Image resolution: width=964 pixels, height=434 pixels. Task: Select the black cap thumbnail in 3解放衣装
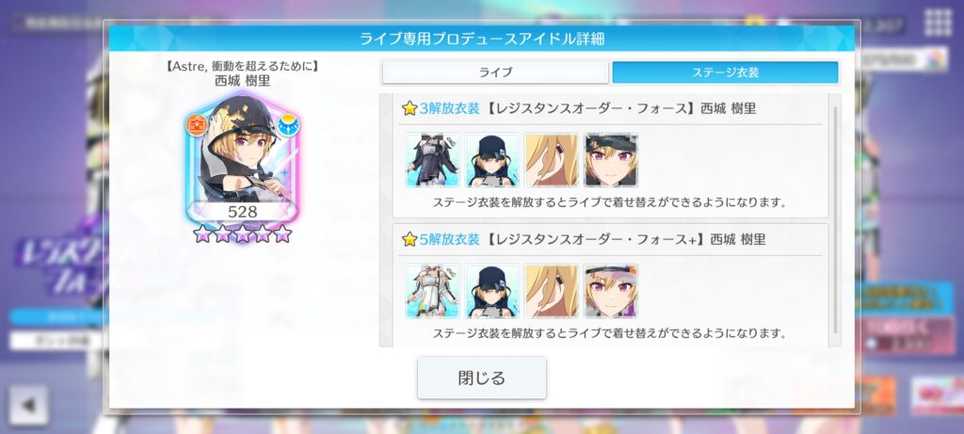pyautogui.click(x=491, y=160)
